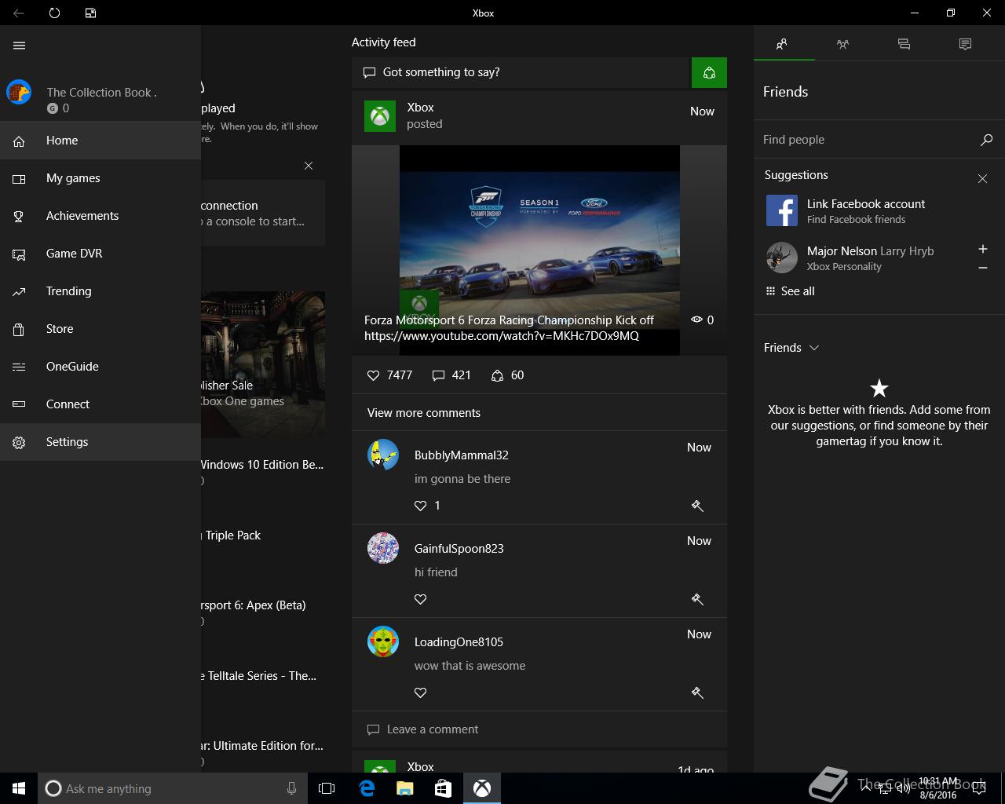Click the green share button in activity feed
The height and width of the screenshot is (804, 1005).
709,72
